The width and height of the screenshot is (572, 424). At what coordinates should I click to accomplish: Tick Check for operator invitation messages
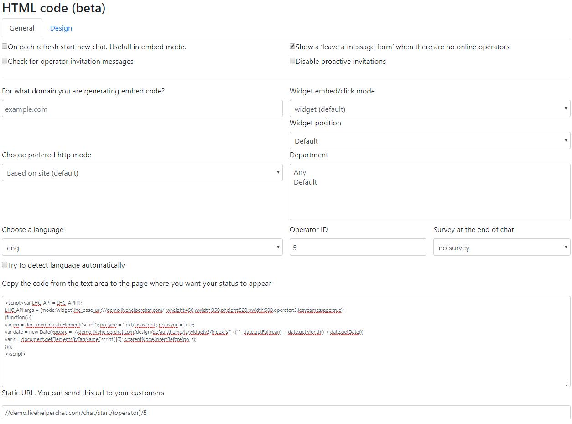point(5,61)
